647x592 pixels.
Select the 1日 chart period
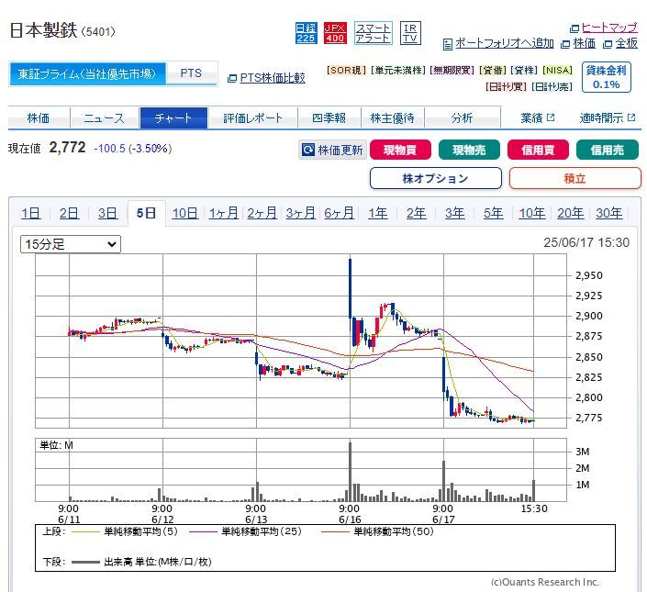click(x=31, y=213)
